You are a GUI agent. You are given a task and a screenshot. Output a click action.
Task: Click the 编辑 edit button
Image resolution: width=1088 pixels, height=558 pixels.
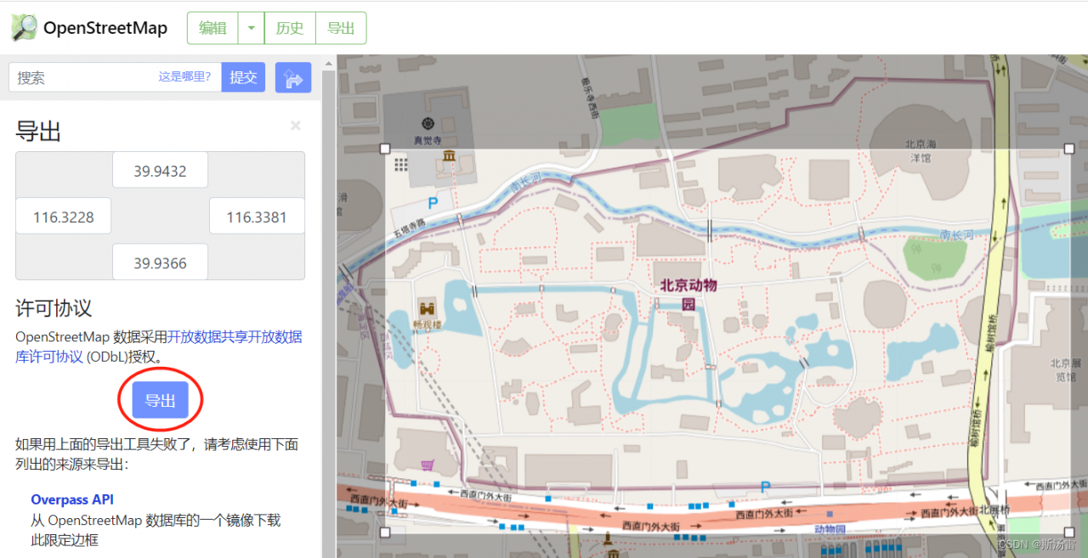pos(212,28)
